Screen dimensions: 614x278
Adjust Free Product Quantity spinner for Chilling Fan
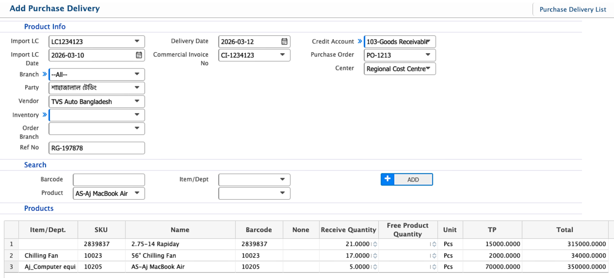point(434,256)
